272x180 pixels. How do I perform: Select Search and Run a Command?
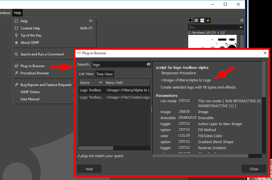[44, 54]
